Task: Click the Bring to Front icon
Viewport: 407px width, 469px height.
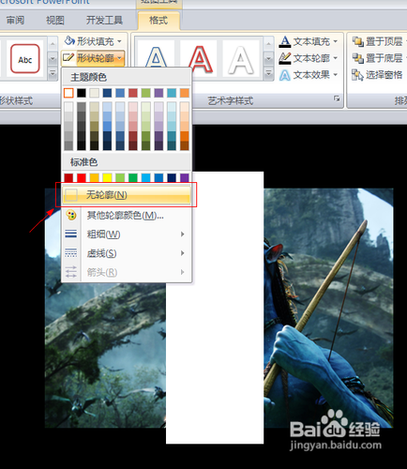Action: point(358,41)
